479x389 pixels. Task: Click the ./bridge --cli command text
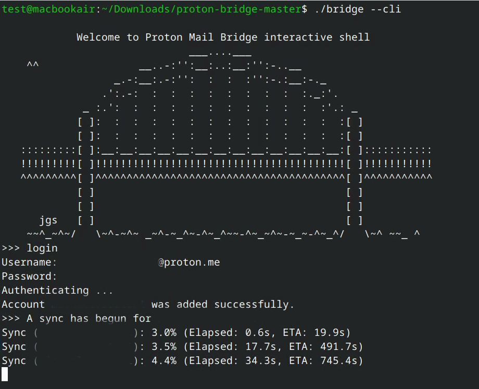(358, 9)
